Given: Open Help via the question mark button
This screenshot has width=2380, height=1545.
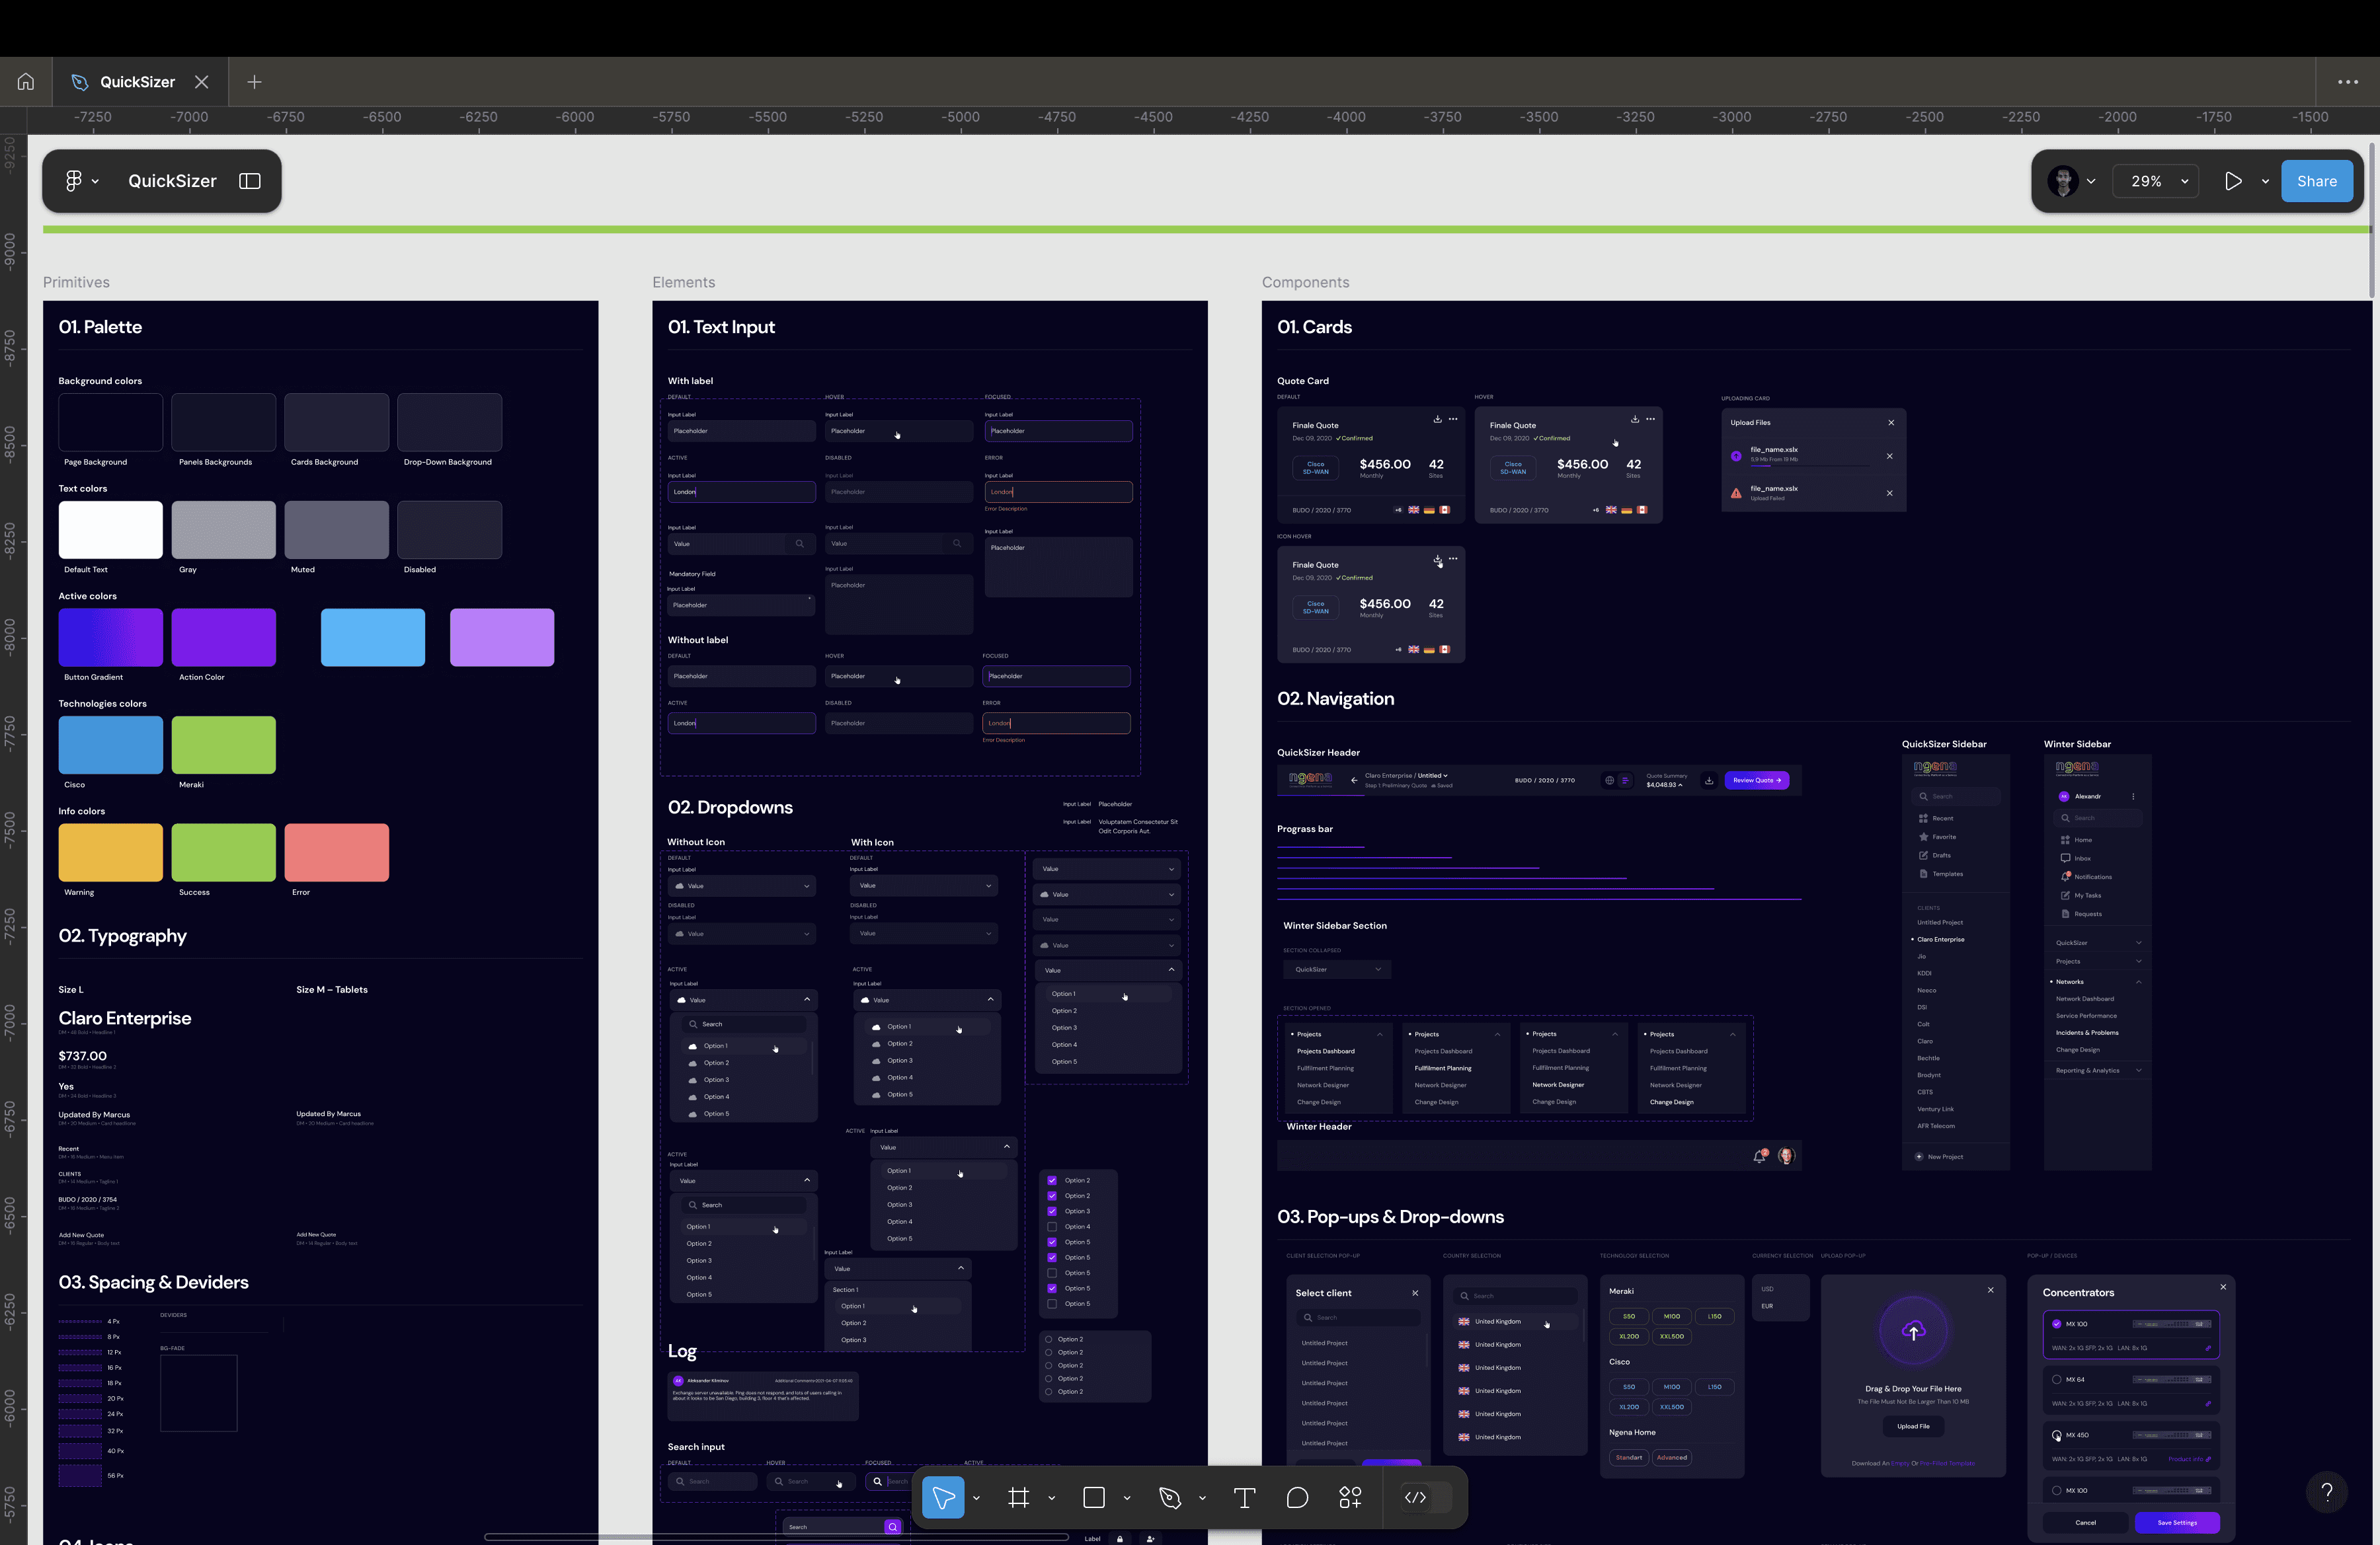Looking at the screenshot, I should click(2327, 1492).
